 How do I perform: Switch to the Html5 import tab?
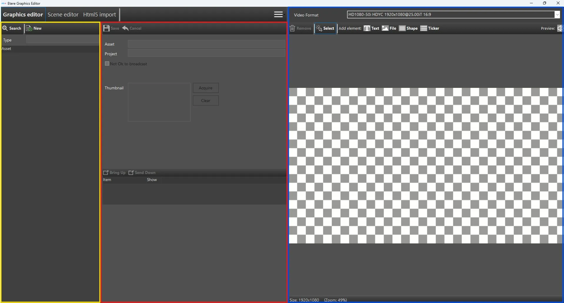[99, 14]
